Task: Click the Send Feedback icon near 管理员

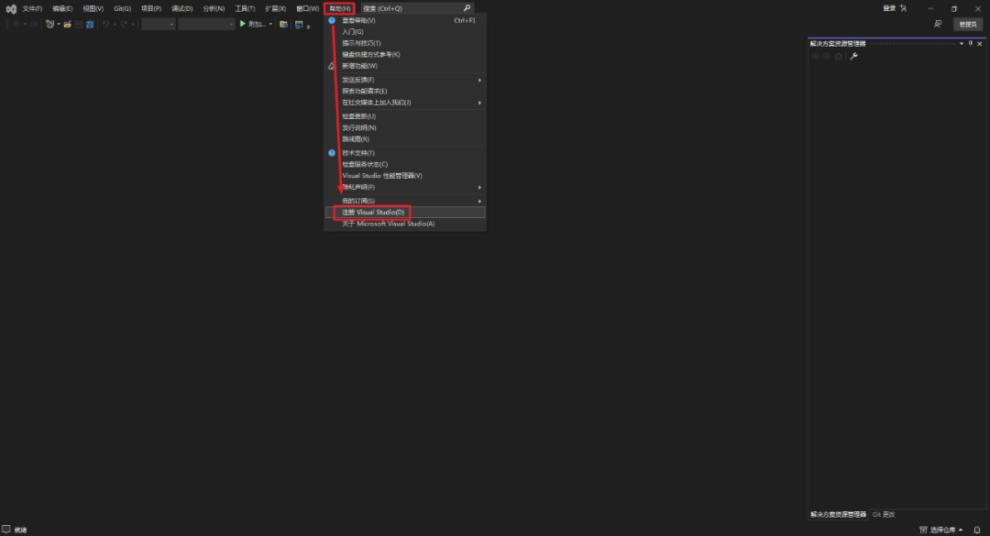Action: tap(938, 24)
